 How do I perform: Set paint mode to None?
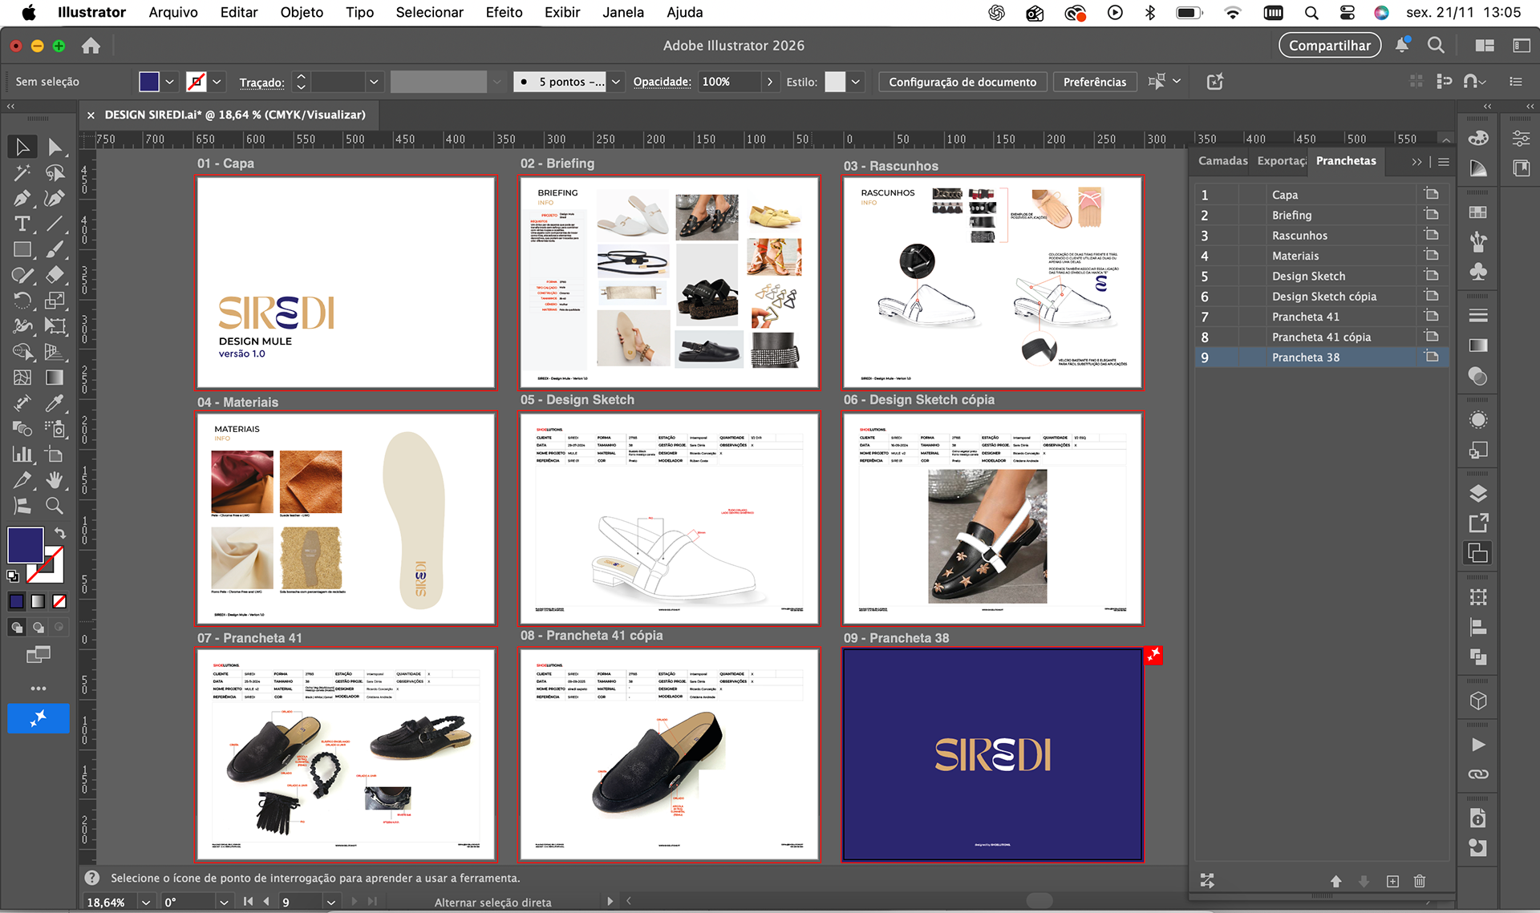pos(59,601)
